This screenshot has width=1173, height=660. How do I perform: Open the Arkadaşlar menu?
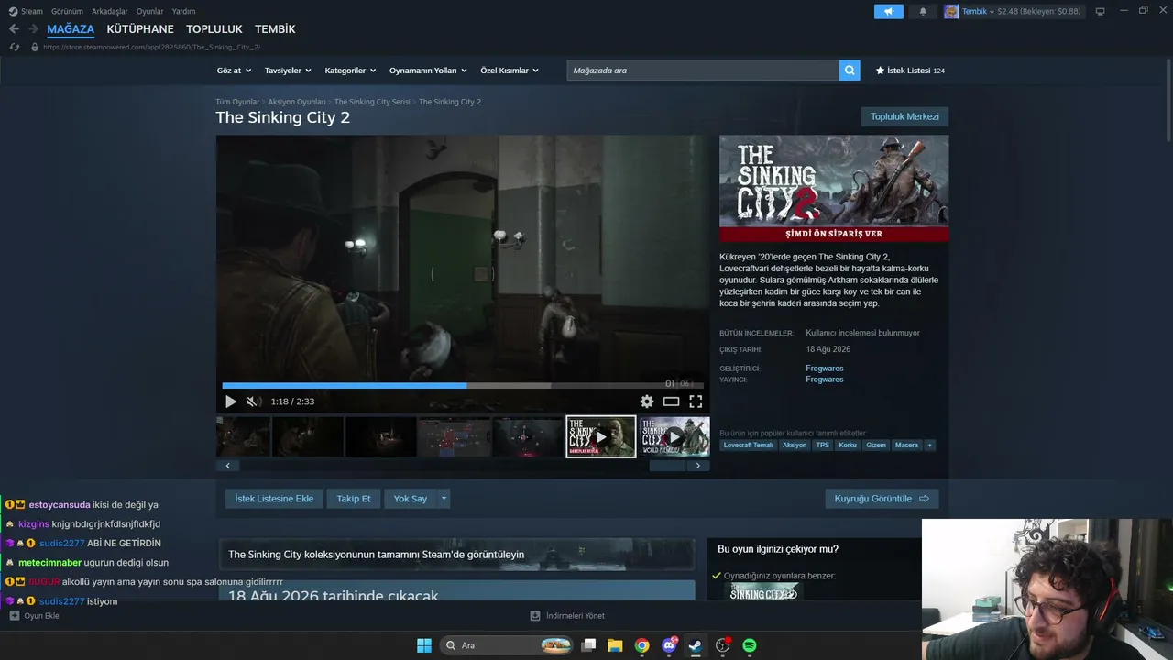(x=110, y=12)
